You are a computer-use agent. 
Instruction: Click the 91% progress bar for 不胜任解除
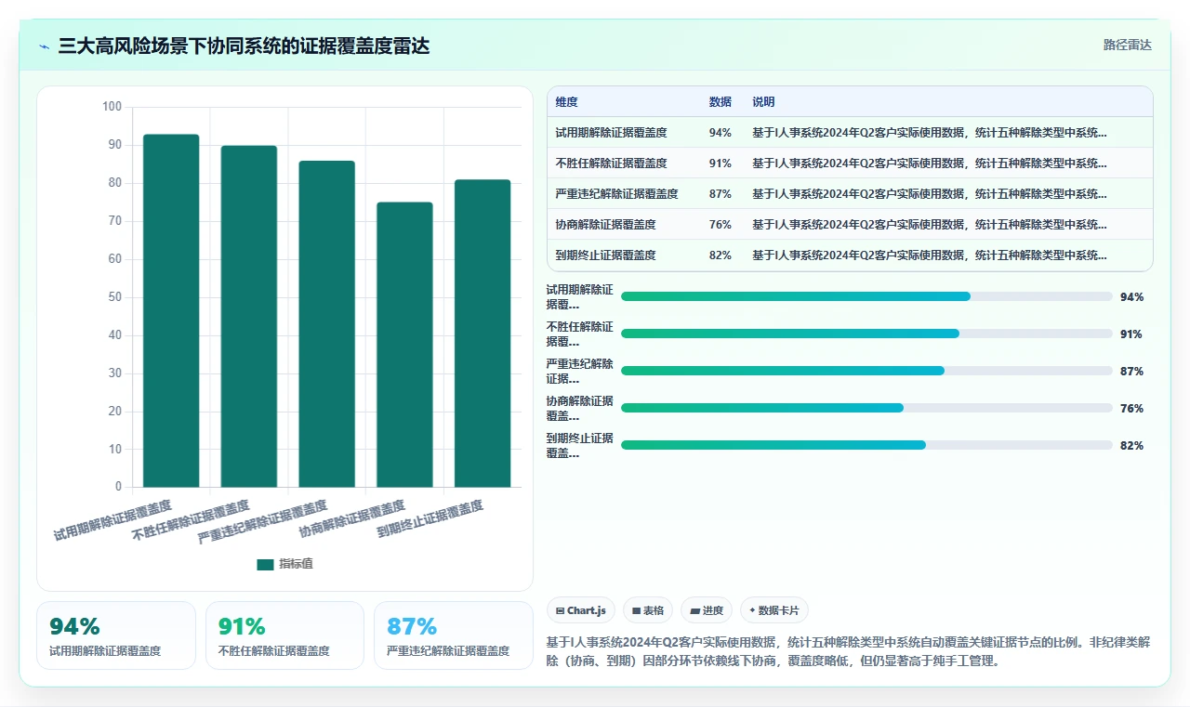(866, 334)
